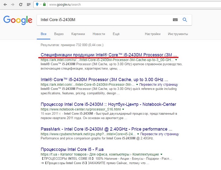Click snippet text '15 мая 2011 г.'

click(51, 114)
